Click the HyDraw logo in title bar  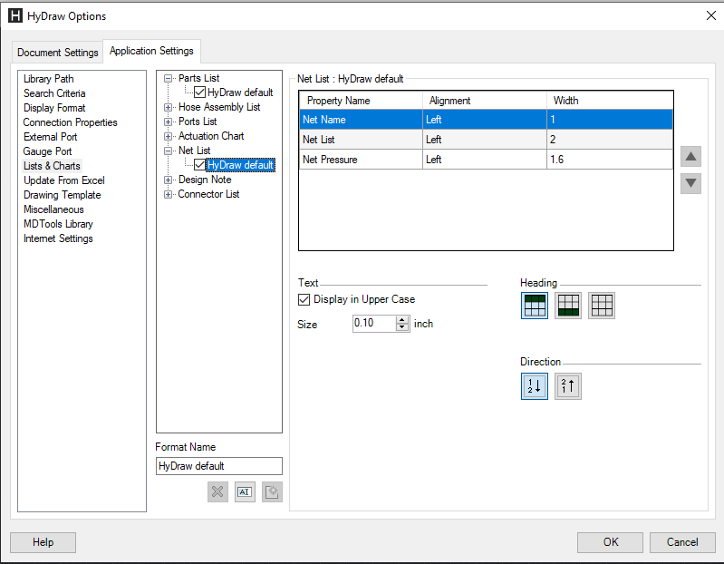pos(15,15)
